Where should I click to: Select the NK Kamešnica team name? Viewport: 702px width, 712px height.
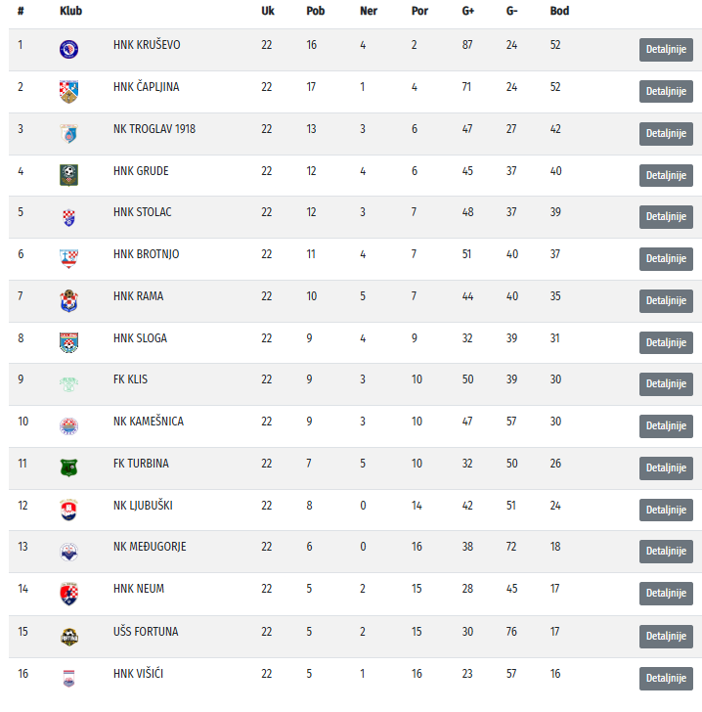tap(148, 422)
